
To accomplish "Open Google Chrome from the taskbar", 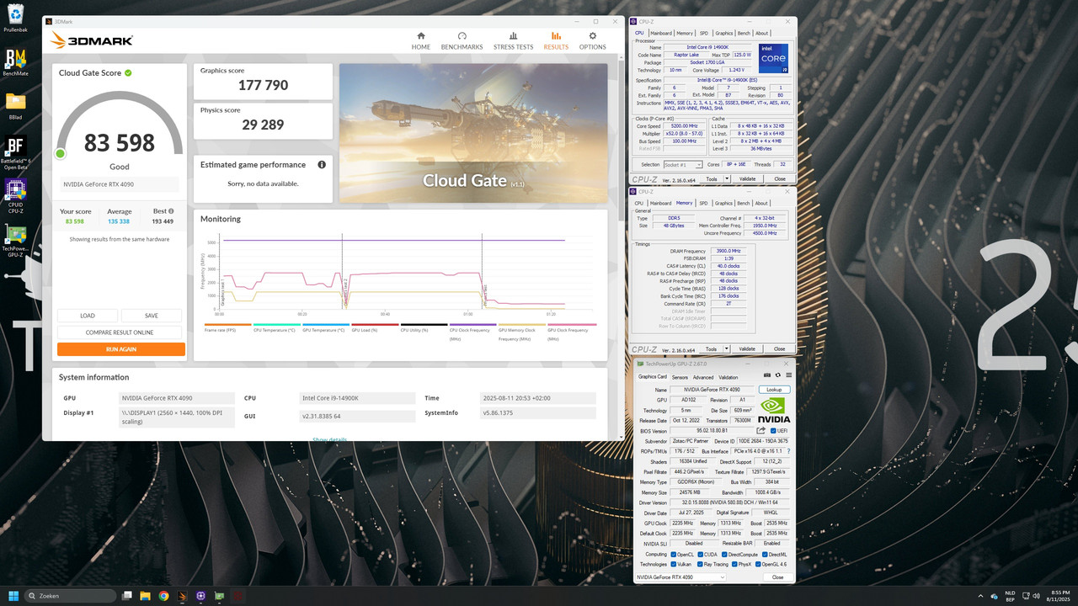I will pyautogui.click(x=163, y=596).
